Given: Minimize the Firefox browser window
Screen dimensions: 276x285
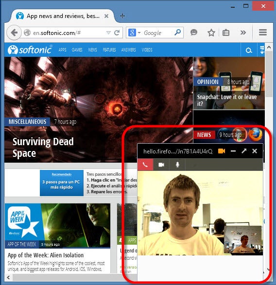Looking at the screenshot, I should 233,7.
